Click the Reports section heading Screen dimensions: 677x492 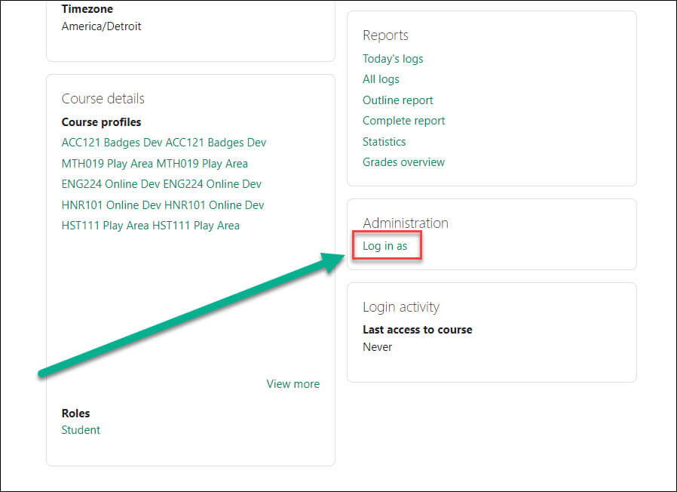[385, 35]
